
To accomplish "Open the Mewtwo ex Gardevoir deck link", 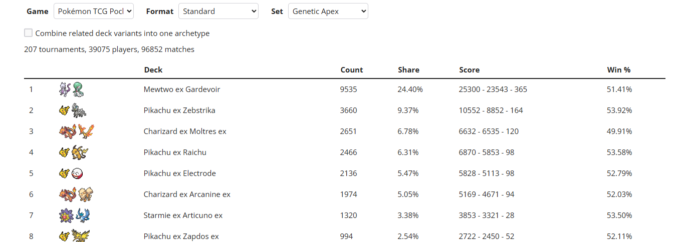I will click(x=182, y=89).
